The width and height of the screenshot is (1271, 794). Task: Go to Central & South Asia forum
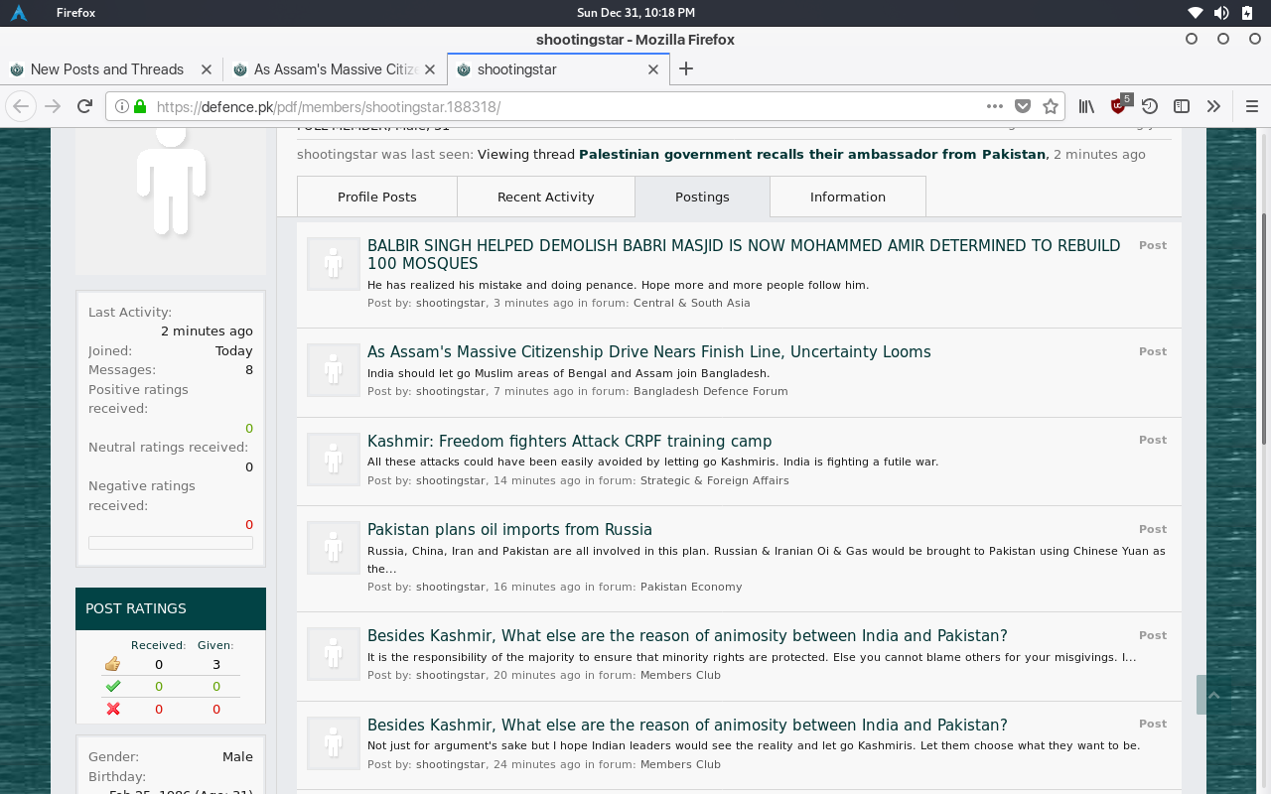692,303
